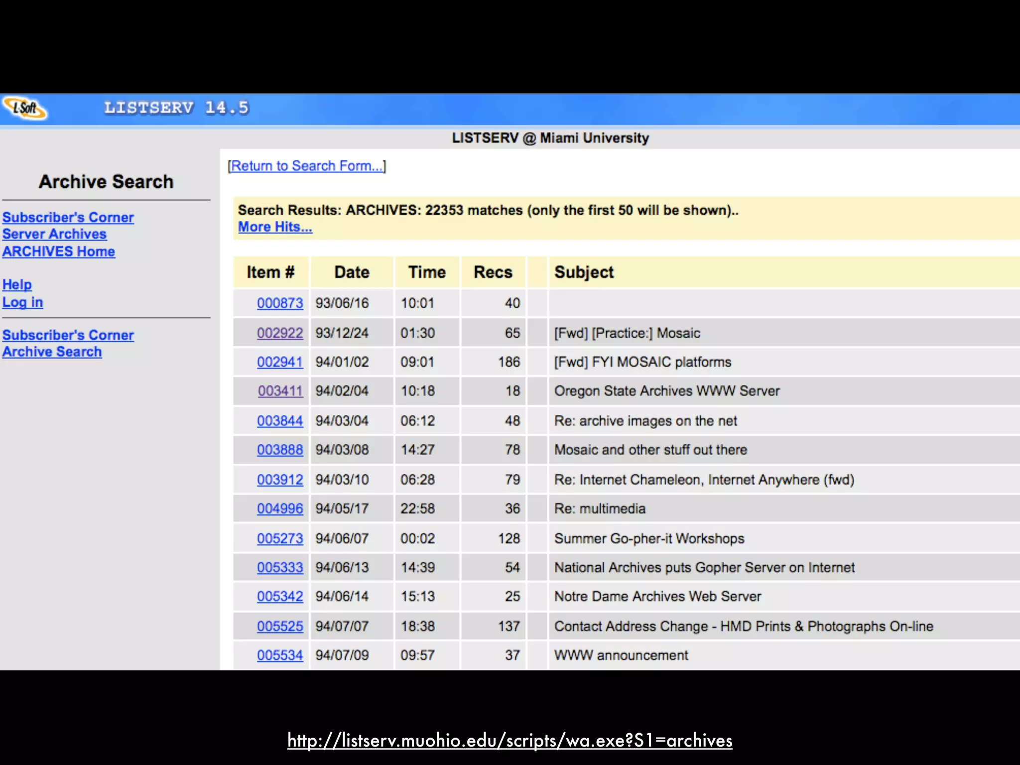
Task: Go to Server Archives
Action: (54, 234)
